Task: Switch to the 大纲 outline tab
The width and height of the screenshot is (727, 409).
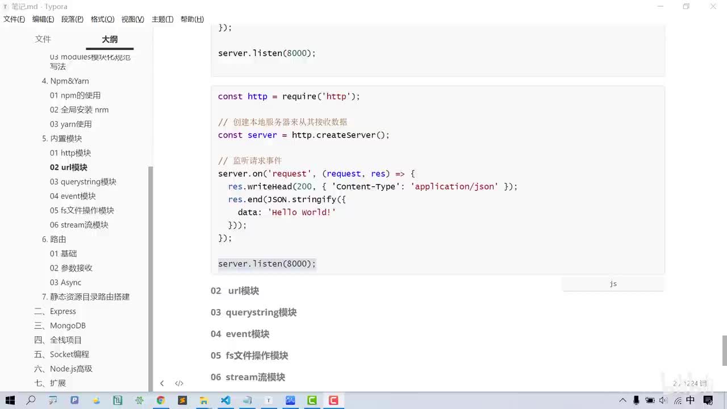Action: click(x=110, y=39)
